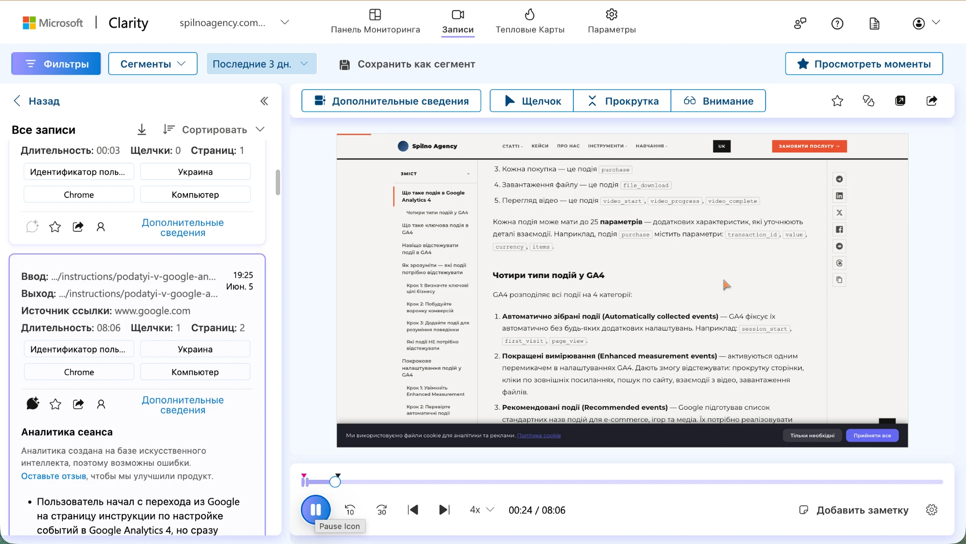The image size is (966, 544).
Task: Favorite this recording with toolbar star
Action: click(837, 101)
